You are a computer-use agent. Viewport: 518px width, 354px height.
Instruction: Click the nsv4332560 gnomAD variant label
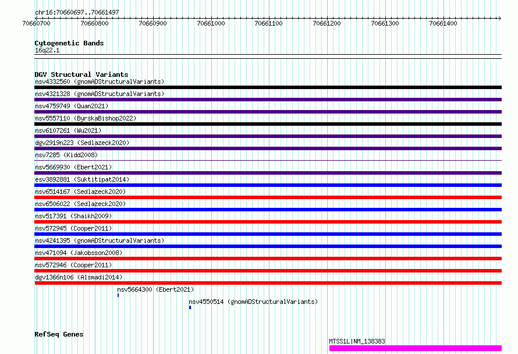tap(99, 82)
